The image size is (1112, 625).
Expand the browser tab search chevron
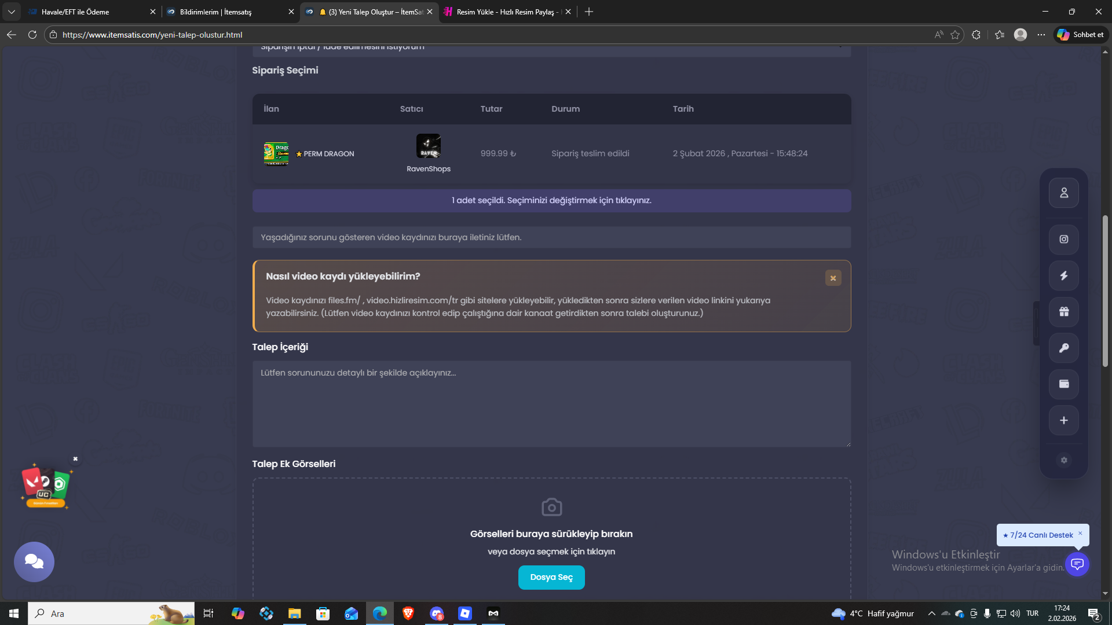tap(12, 12)
